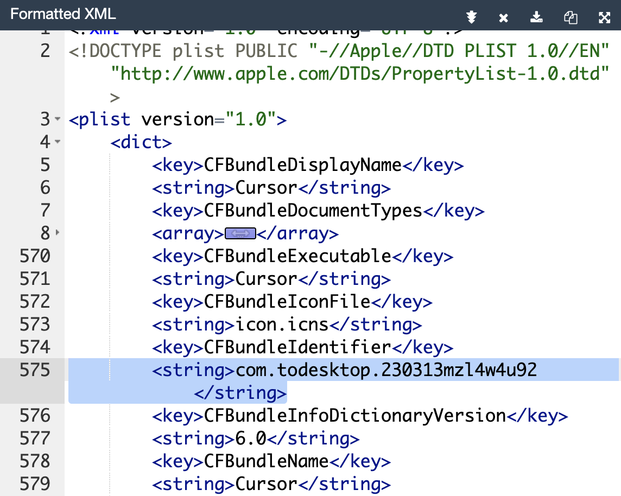This screenshot has height=496, width=621.
Task: Click the icon.icns string value
Action: click(x=282, y=324)
